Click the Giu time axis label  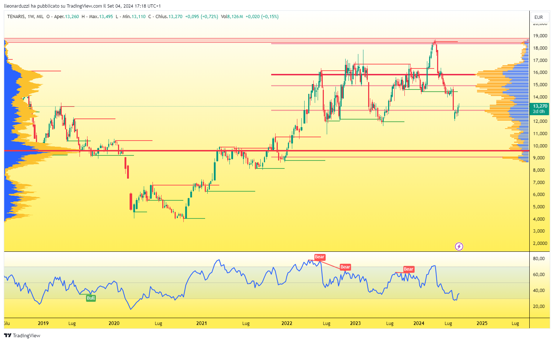tap(7, 324)
